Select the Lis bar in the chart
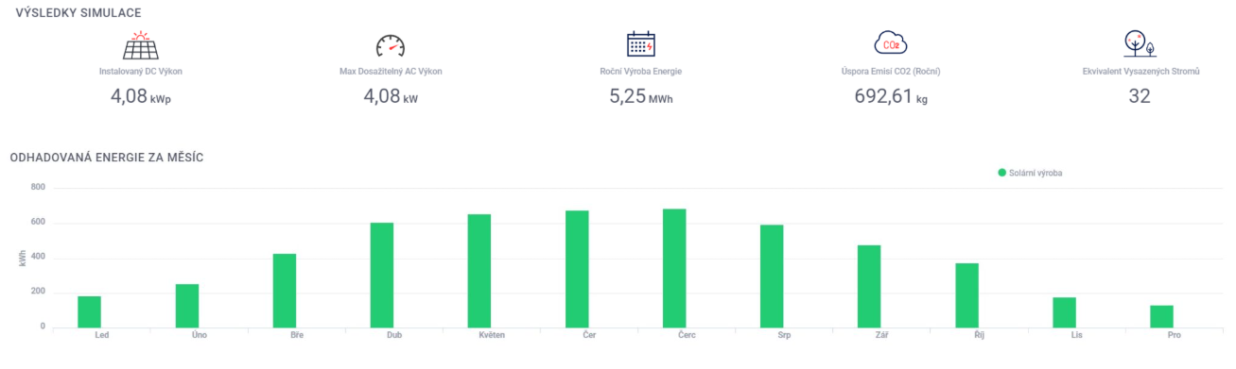 (1064, 312)
